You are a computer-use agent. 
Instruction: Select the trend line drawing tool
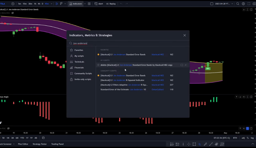[211, 144]
